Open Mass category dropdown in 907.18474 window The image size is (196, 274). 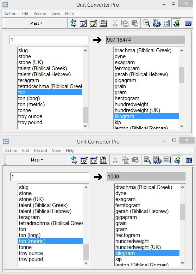36,23
